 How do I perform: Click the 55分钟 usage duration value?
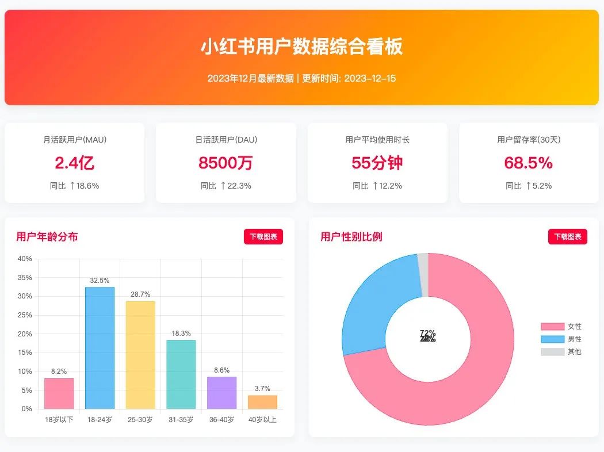point(377,163)
